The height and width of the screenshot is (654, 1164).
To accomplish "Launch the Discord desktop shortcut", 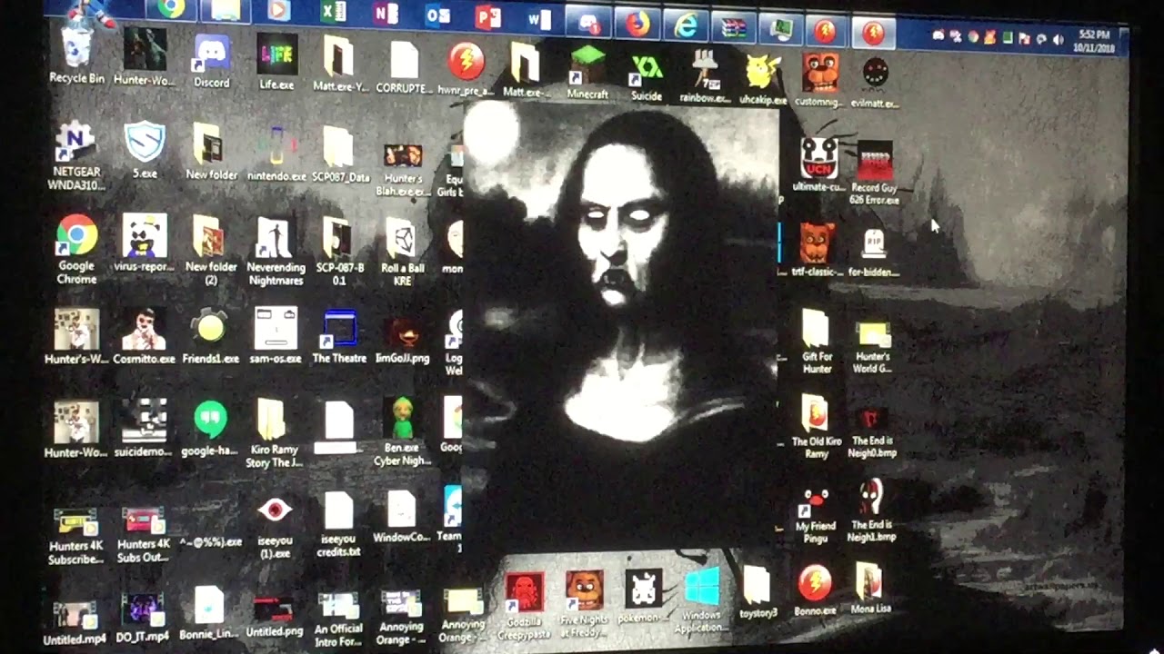I will (x=211, y=59).
